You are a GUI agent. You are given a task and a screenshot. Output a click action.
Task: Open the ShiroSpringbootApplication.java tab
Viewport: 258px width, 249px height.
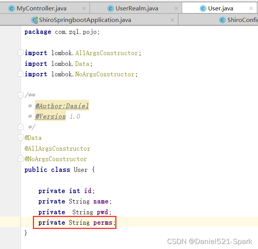click(x=89, y=20)
